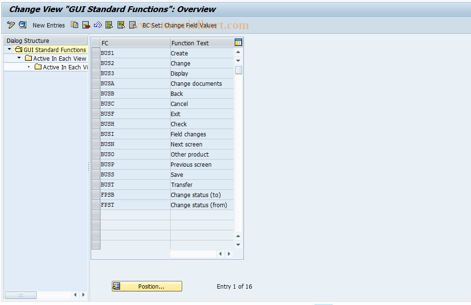Click the Copy As icon

tap(75, 25)
